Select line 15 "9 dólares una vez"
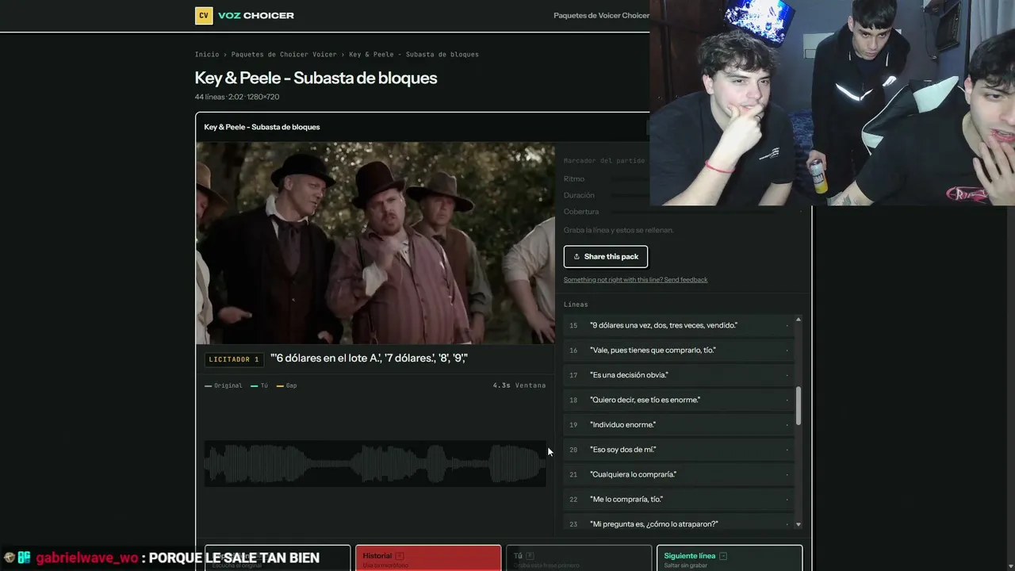1015x571 pixels. [679, 325]
